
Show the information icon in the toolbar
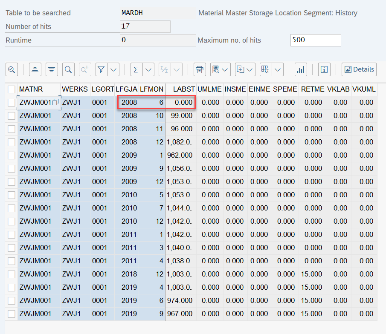(324, 69)
